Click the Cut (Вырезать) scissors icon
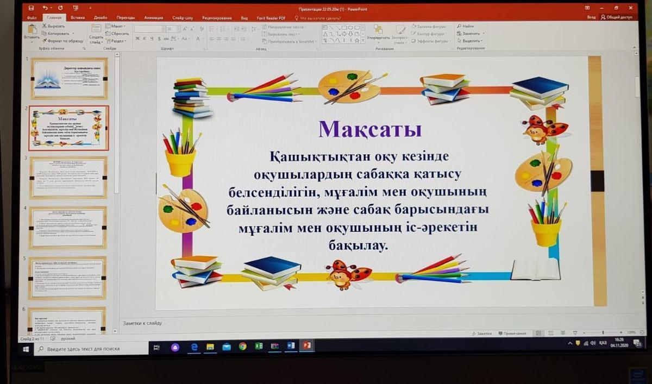The width and height of the screenshot is (652, 384). [44, 26]
